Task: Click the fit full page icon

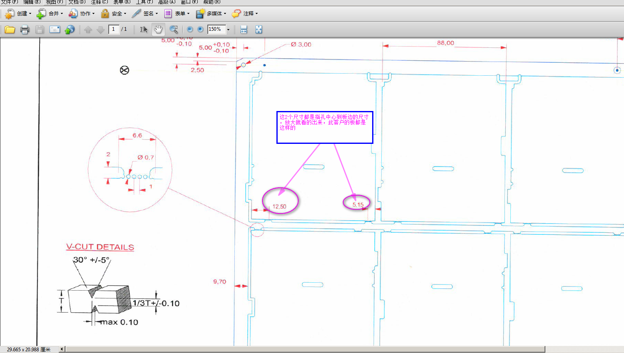Action: click(259, 30)
